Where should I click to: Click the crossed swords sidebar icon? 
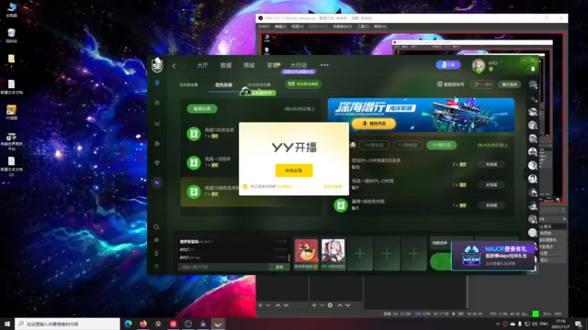(x=157, y=123)
